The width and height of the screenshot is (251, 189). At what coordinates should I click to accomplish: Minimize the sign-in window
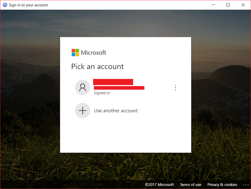[x=213, y=5]
